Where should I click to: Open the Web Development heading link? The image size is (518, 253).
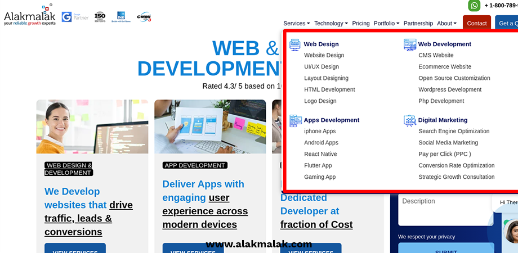[x=445, y=44]
